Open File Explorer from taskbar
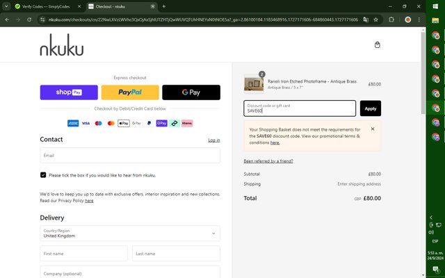This screenshot has height=278, width=445. tap(435, 20)
